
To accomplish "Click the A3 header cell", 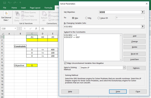I will pyautogui.click(x=53, y=37).
